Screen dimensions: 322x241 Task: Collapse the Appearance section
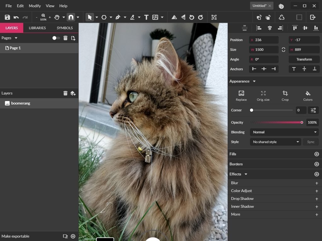tap(254, 81)
